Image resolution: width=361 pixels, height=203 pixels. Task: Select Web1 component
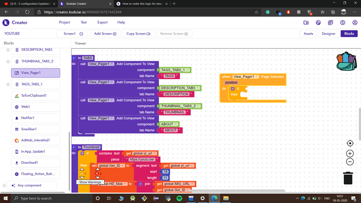point(36,107)
